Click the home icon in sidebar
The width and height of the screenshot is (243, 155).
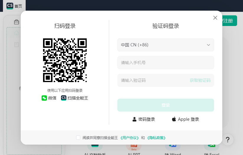(x=17, y=33)
